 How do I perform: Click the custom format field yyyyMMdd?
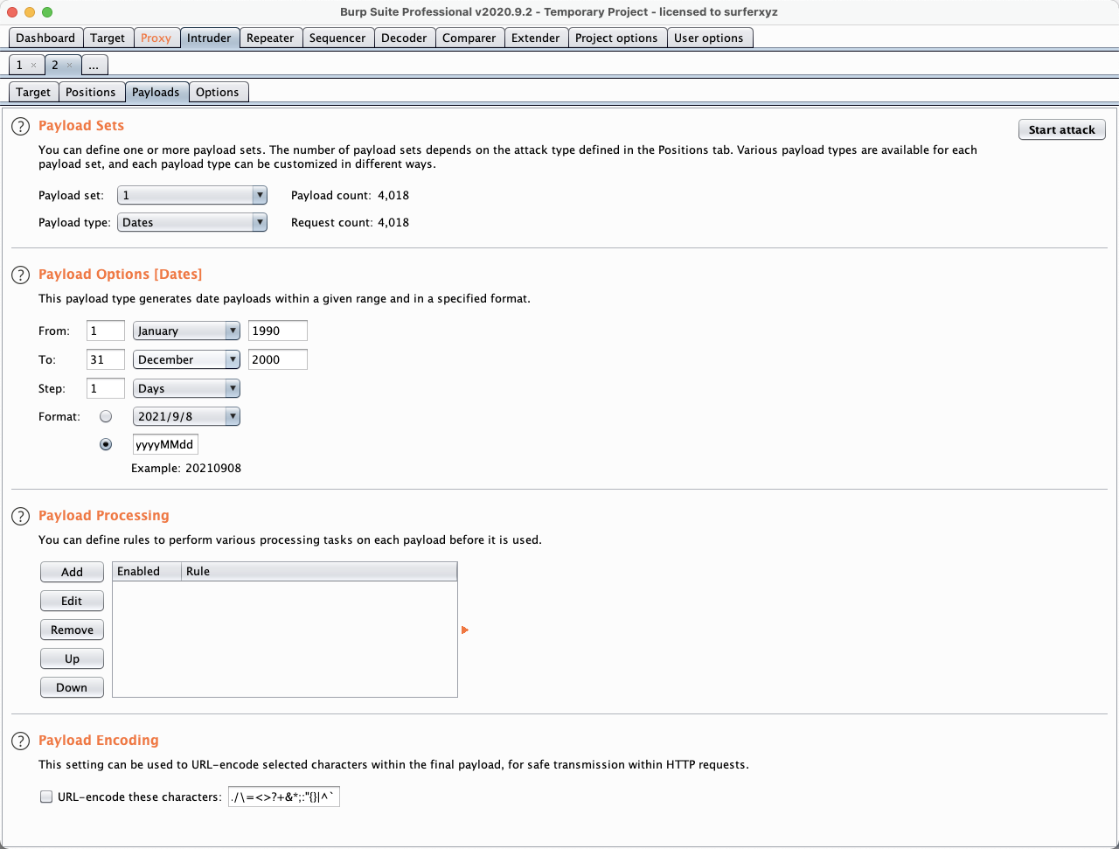(165, 444)
